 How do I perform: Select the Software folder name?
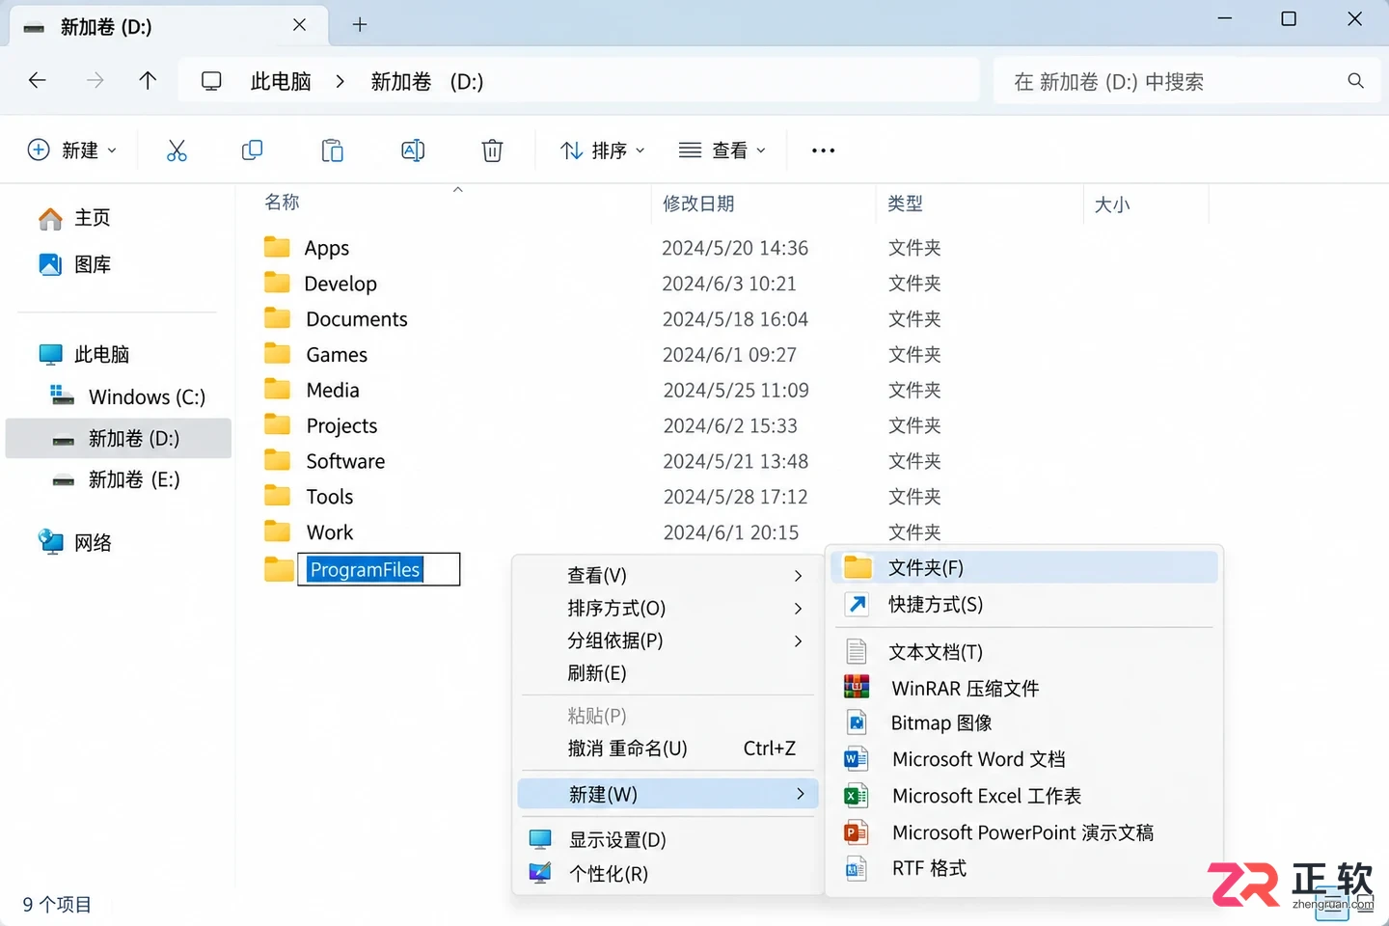(345, 461)
